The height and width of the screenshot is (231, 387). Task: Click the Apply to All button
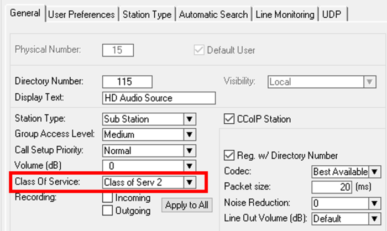pos(187,205)
